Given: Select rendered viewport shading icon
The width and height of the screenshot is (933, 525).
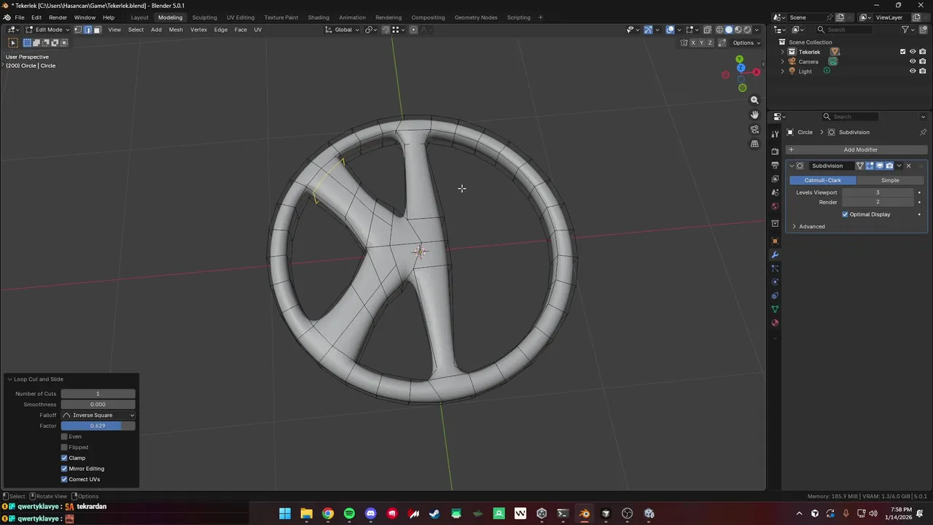Looking at the screenshot, I should click(747, 30).
